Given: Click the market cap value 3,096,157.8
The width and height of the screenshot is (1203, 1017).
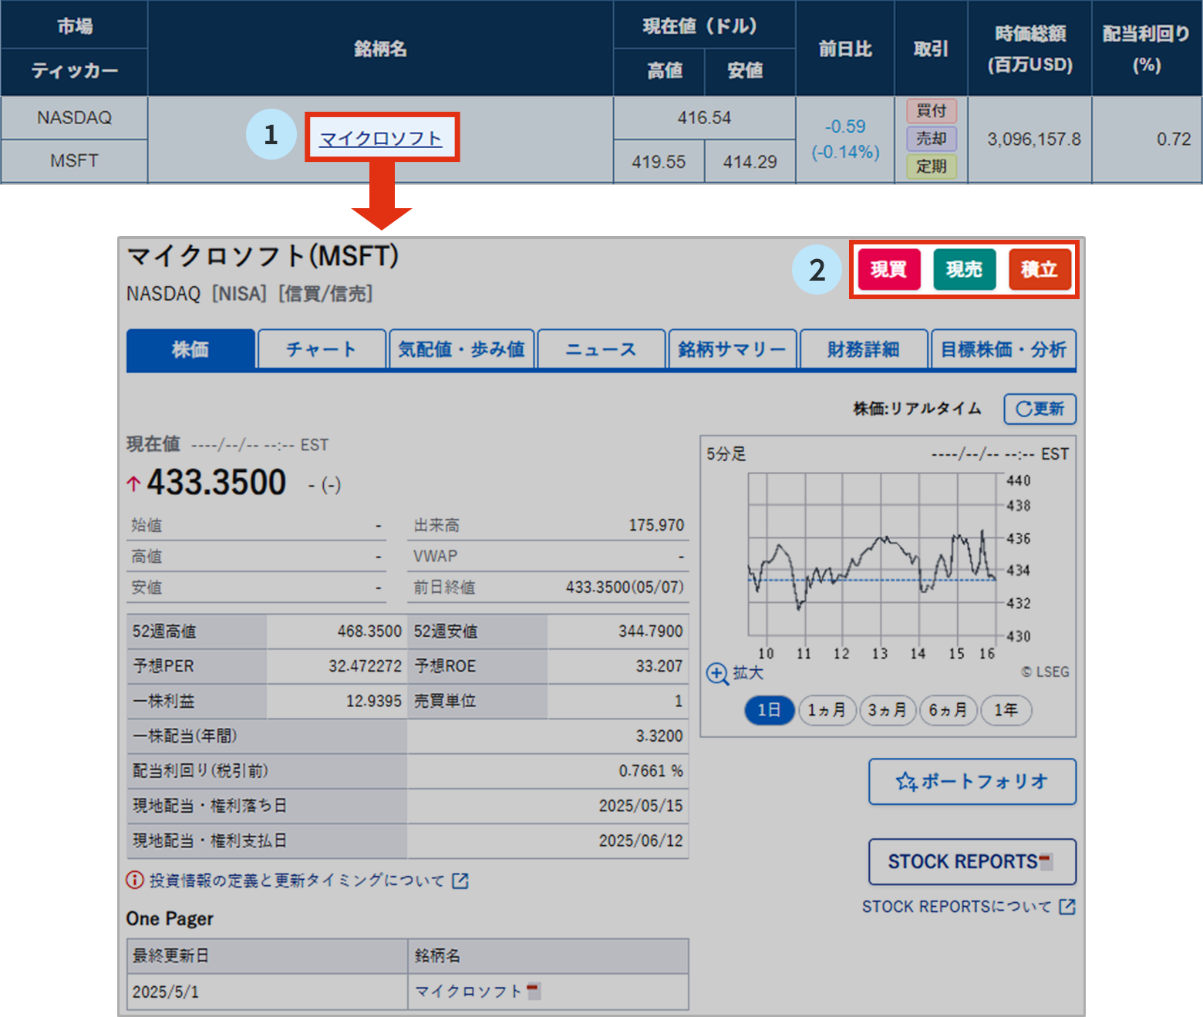Looking at the screenshot, I should click(x=1034, y=140).
